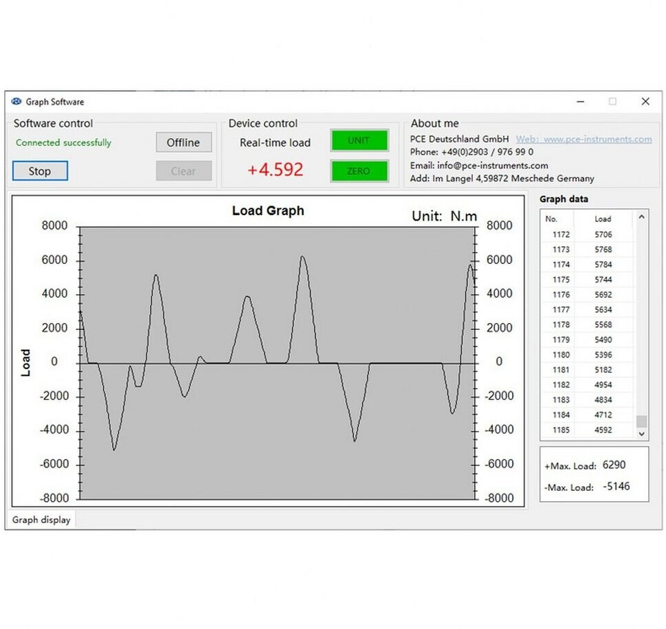Minimize the Graph Software window
Image resolution: width=666 pixels, height=629 pixels.
click(x=581, y=102)
